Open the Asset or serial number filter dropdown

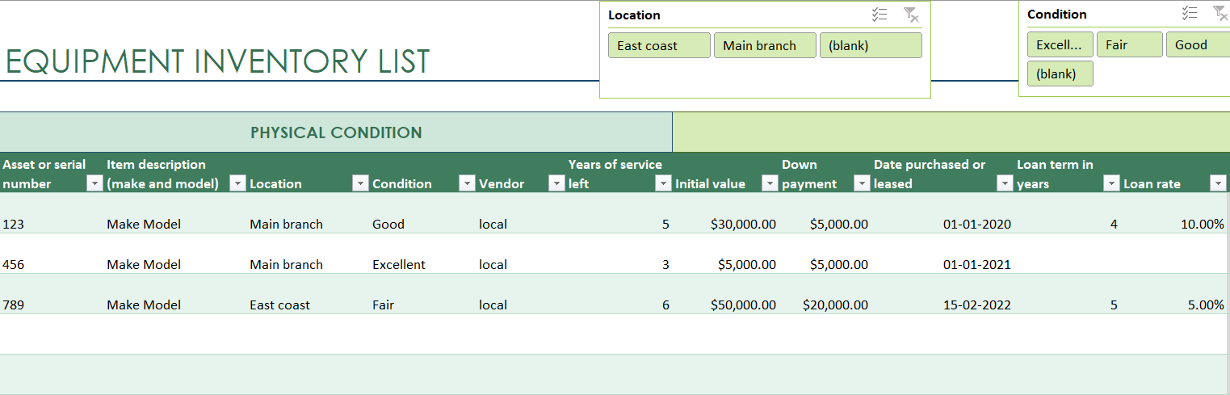pos(93,184)
